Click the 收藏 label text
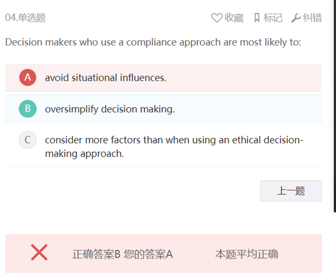This screenshot has width=336, height=273. tap(234, 18)
